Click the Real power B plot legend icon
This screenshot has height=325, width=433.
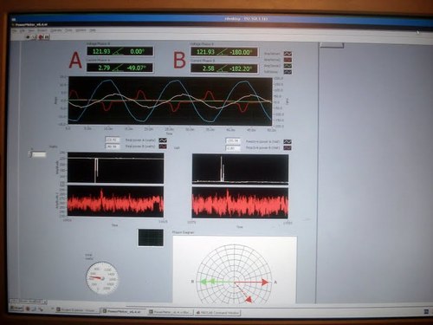[x=163, y=146]
